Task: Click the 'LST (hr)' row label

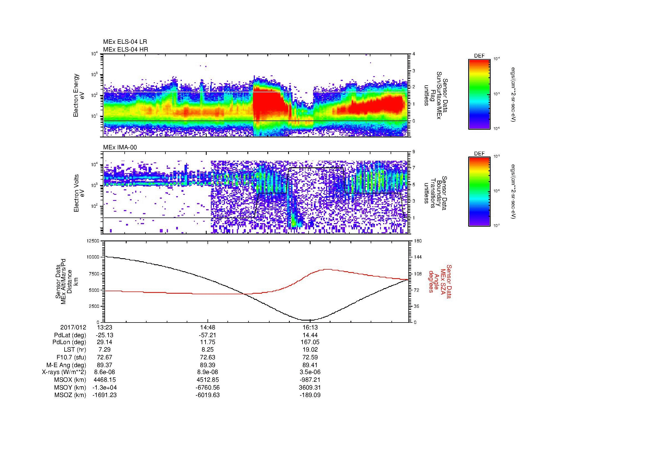Action: (x=75, y=350)
